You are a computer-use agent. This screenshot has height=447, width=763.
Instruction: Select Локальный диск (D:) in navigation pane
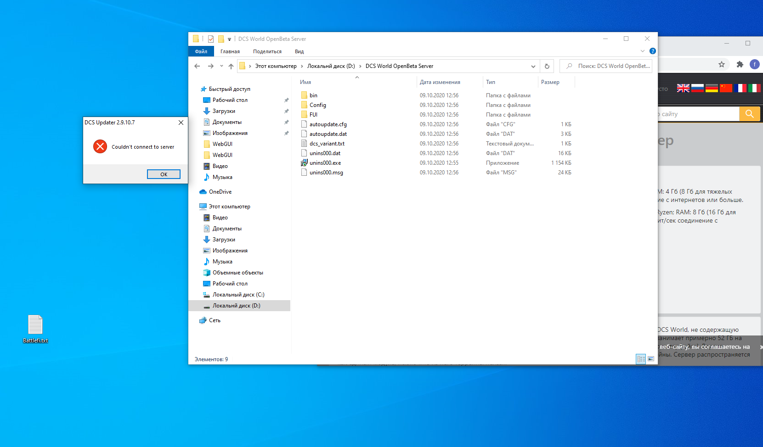[236, 306]
